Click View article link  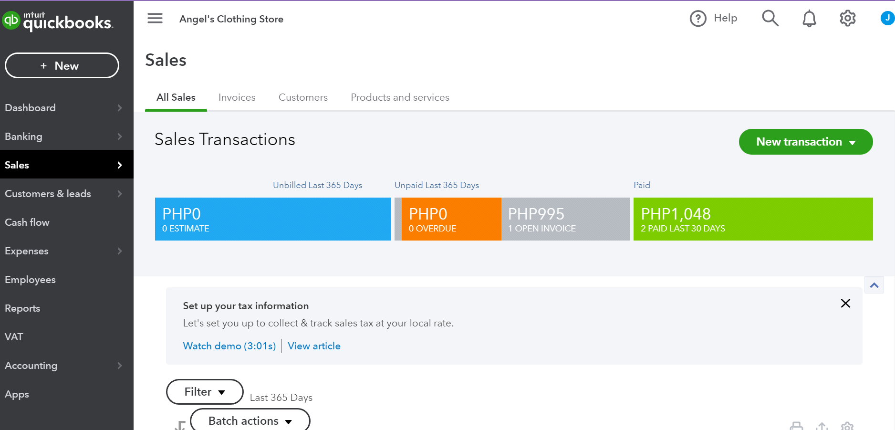click(314, 346)
